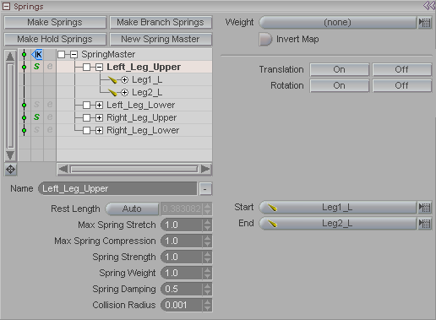Turn Translation Off

tap(401, 69)
